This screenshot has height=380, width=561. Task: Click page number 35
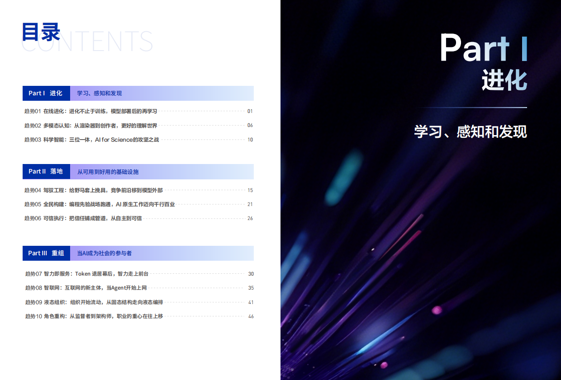251,288
